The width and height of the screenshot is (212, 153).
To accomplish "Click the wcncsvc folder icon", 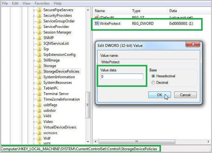I will [x=39, y=133].
